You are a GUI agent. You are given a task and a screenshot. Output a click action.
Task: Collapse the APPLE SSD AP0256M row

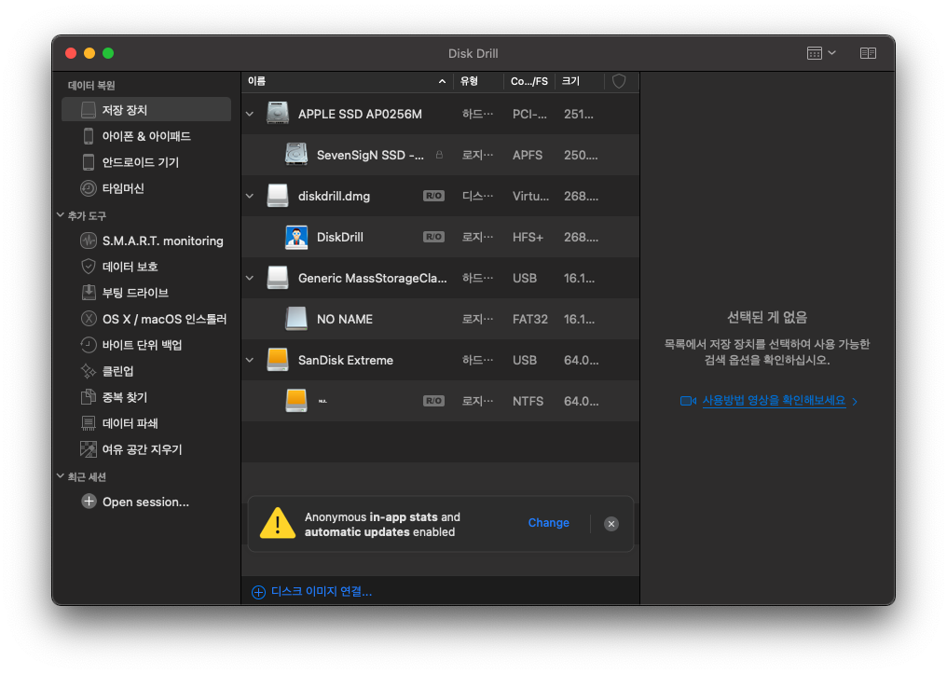click(250, 114)
